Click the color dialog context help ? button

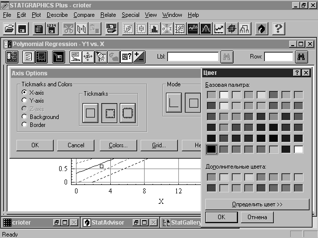pos(297,73)
